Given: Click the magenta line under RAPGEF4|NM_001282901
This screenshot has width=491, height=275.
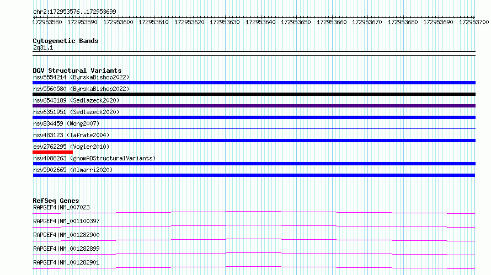Looking at the screenshot, I should point(254,267).
